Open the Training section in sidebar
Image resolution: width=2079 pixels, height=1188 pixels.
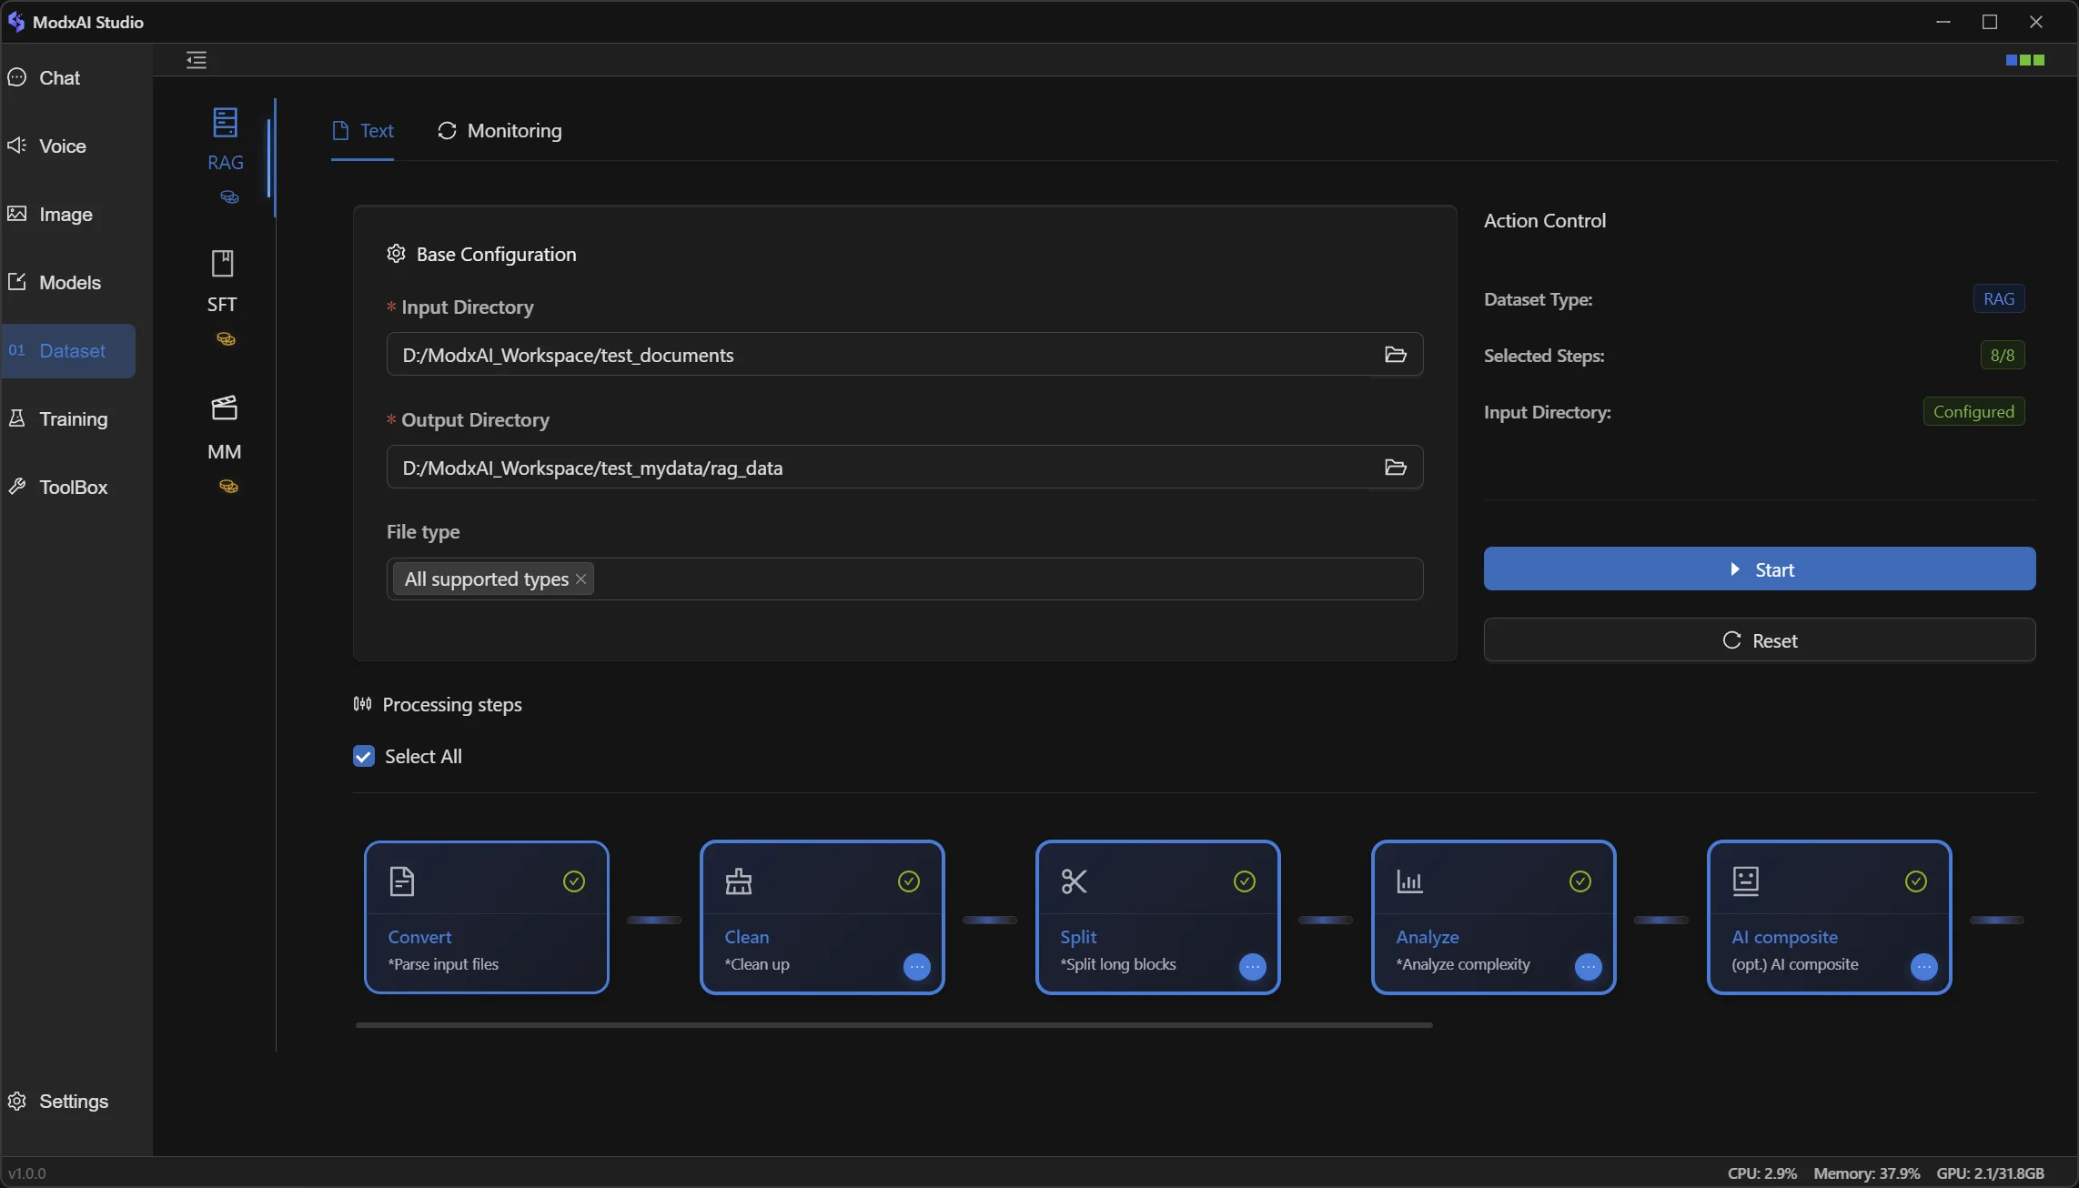pos(73,419)
